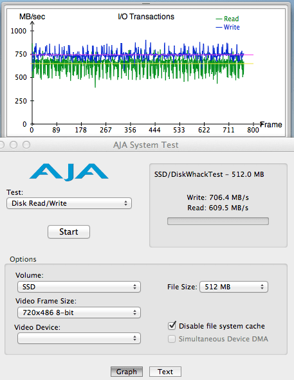294x380 pixels.
Task: Open the Volume dropdown set to SSD
Action: pyautogui.click(x=79, y=287)
